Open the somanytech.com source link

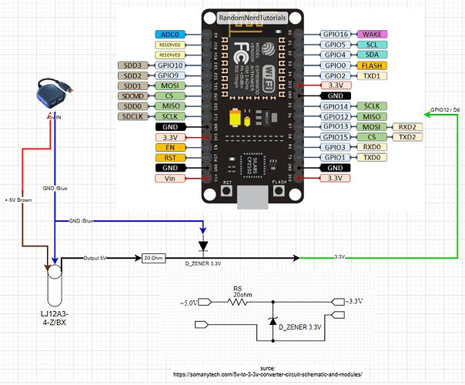267,374
